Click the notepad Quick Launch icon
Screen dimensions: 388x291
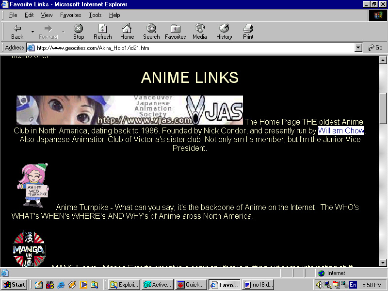click(x=39, y=285)
